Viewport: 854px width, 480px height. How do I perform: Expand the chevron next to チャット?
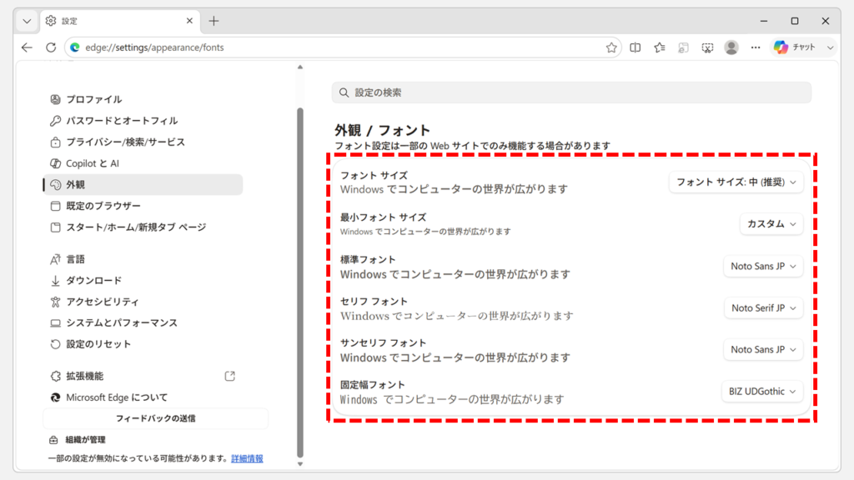point(830,47)
